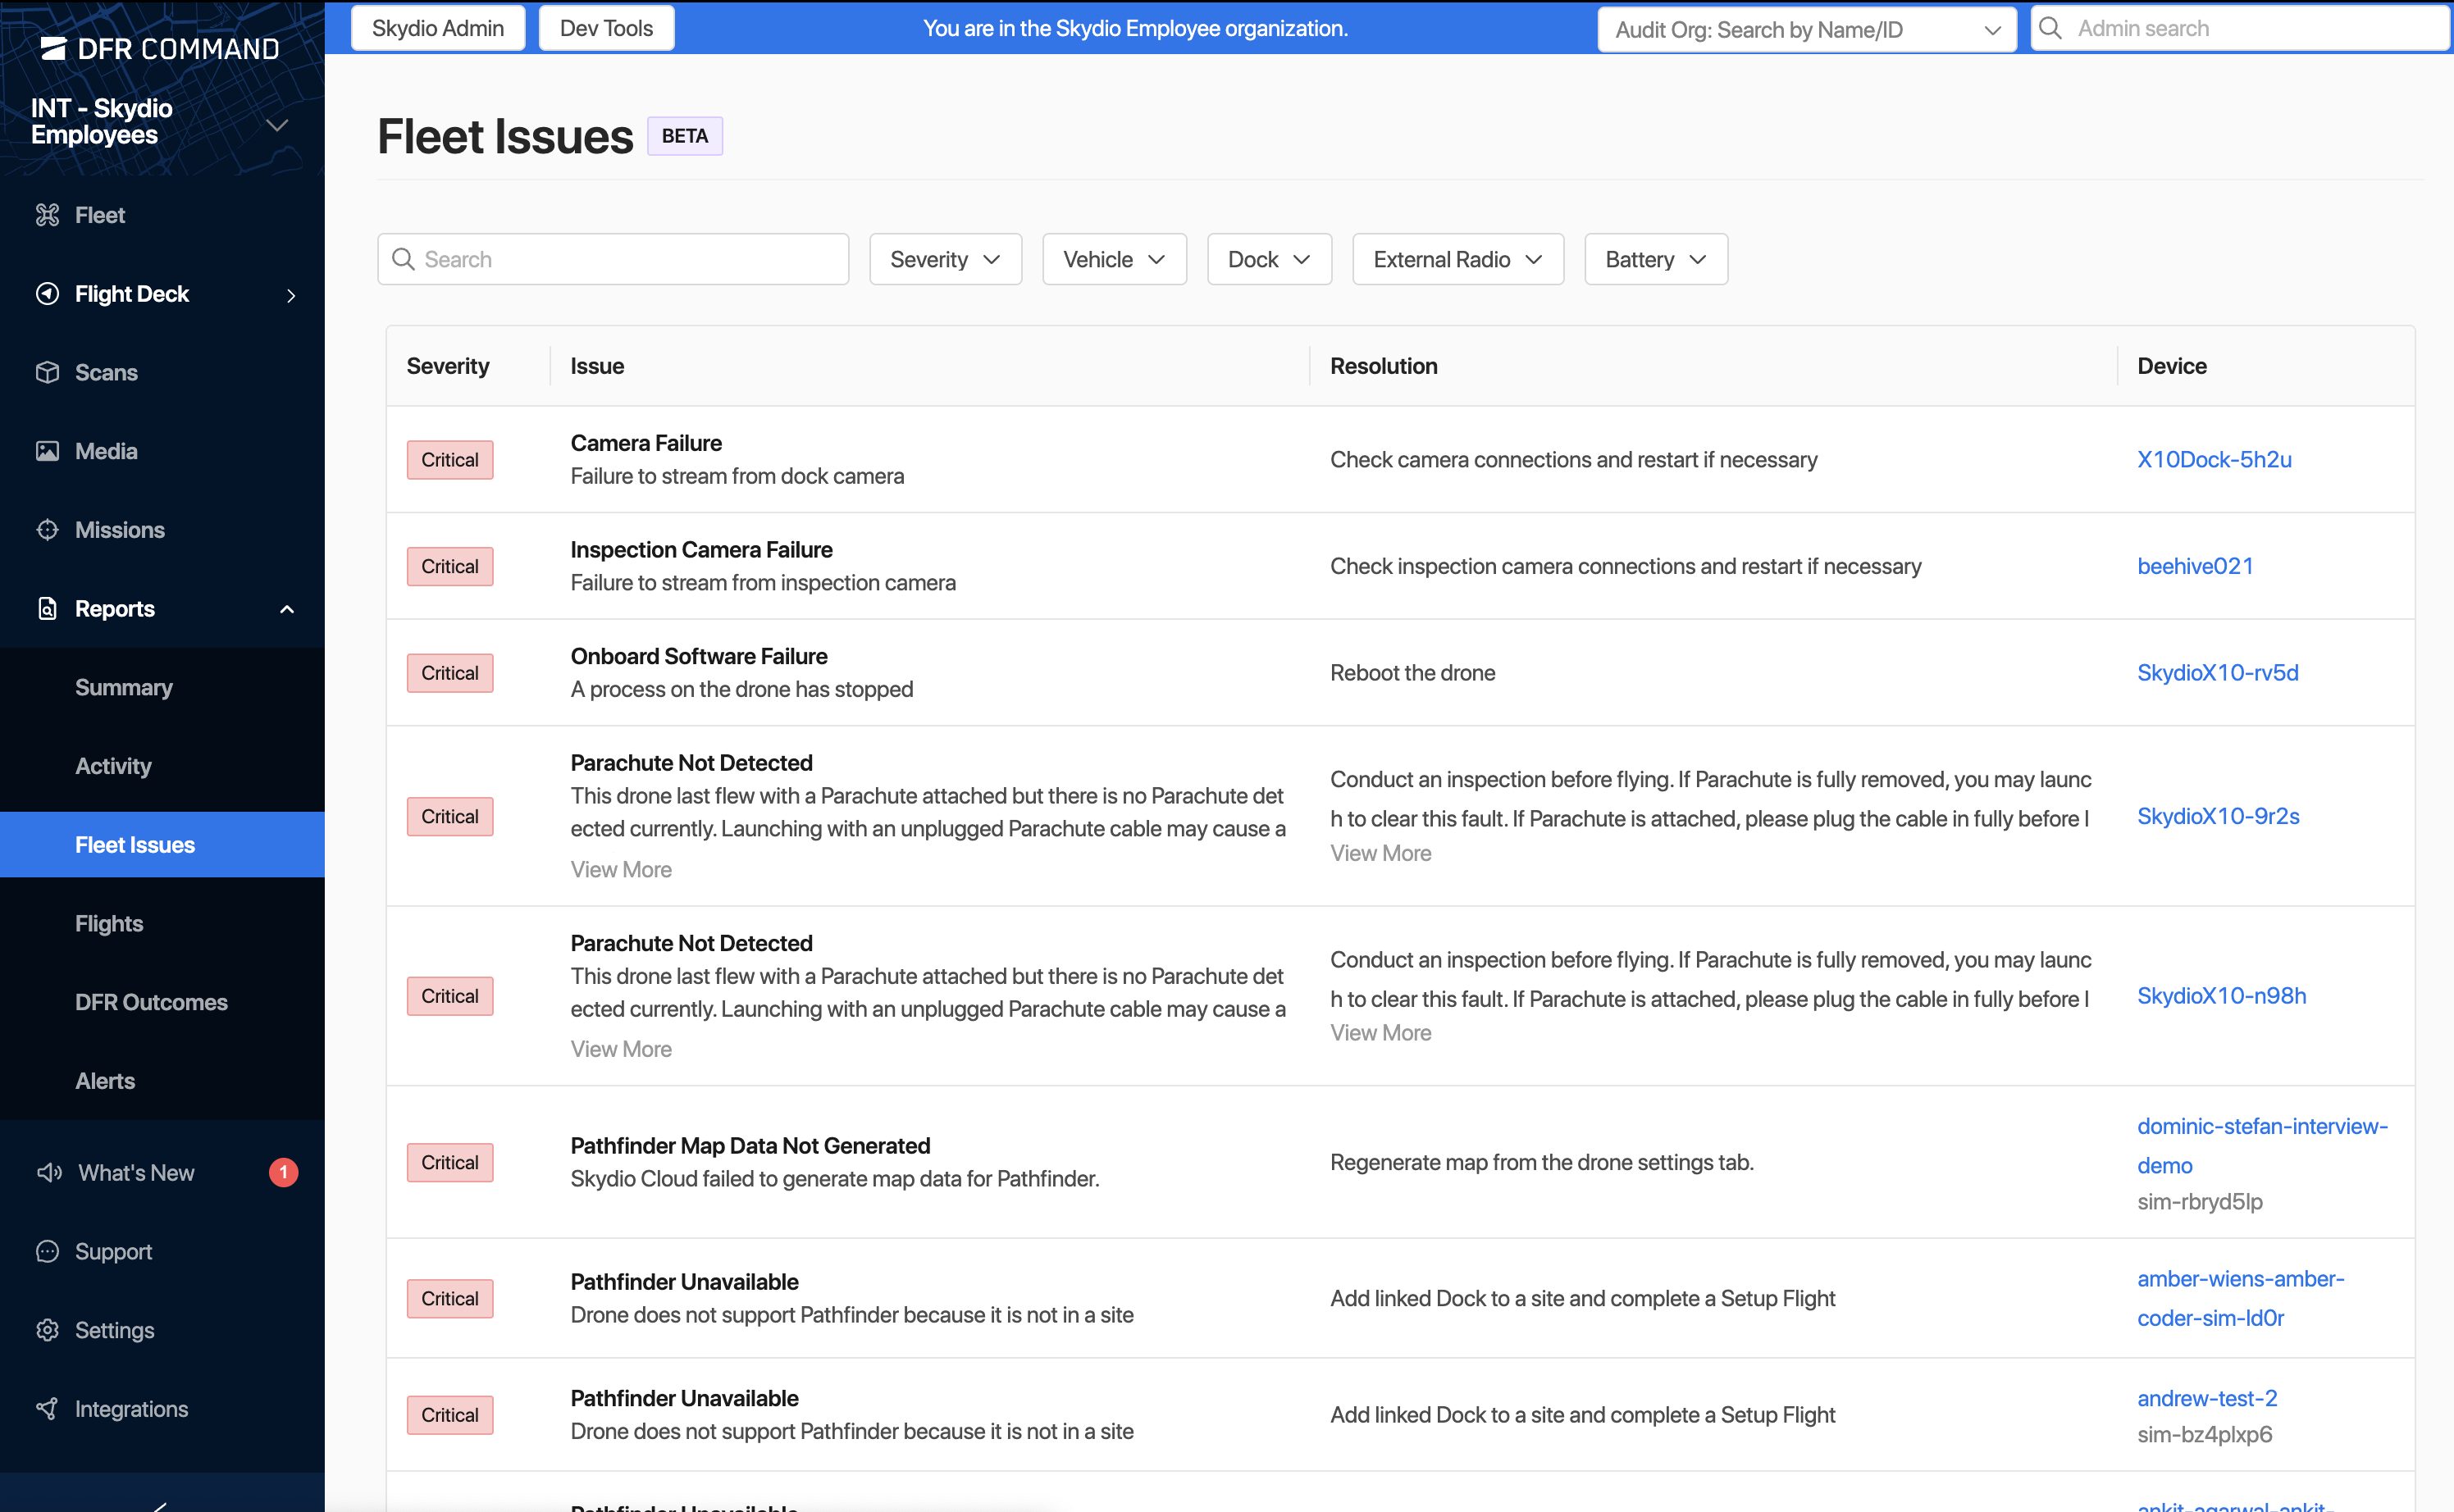Click the Support chat bubble icon
This screenshot has height=1512, width=2454.
[x=47, y=1251]
